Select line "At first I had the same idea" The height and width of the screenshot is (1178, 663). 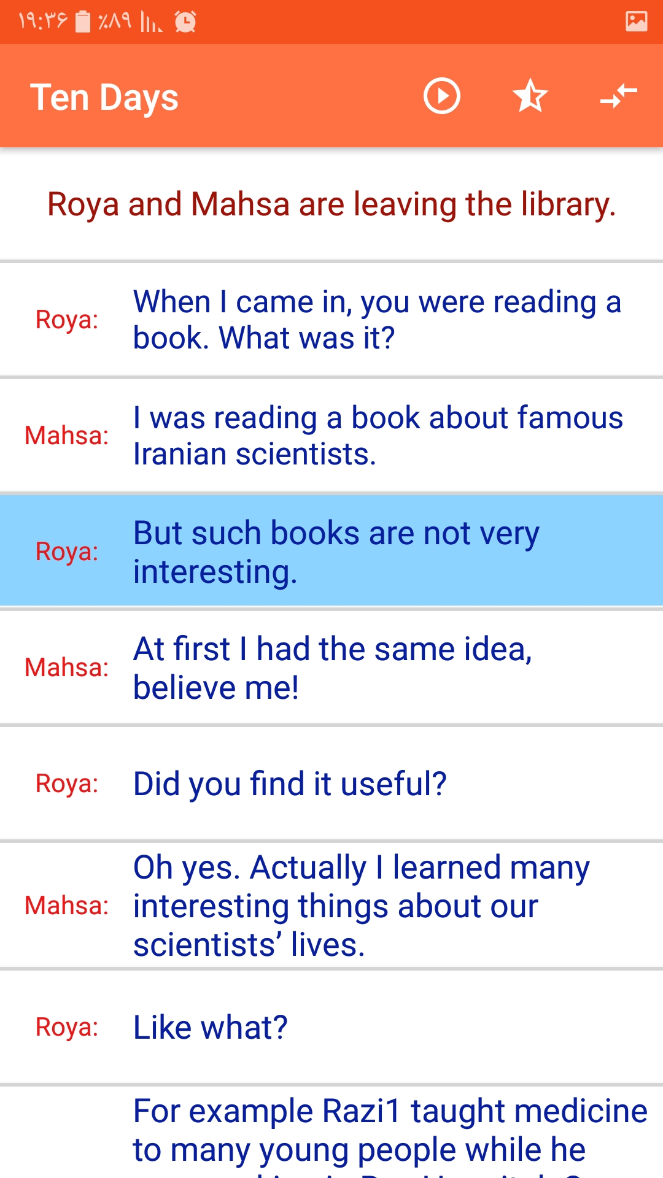[333, 668]
